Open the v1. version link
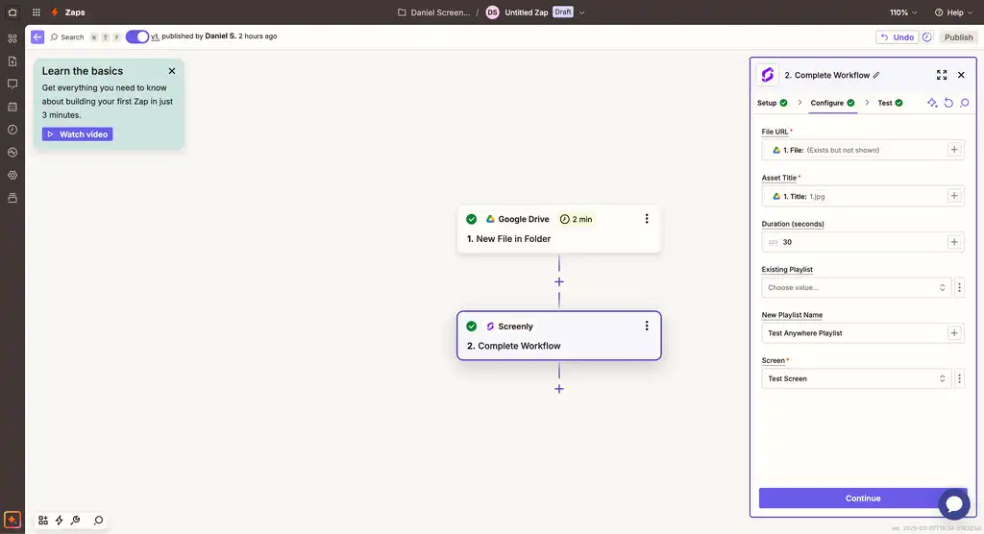The width and height of the screenshot is (984, 534). click(155, 36)
